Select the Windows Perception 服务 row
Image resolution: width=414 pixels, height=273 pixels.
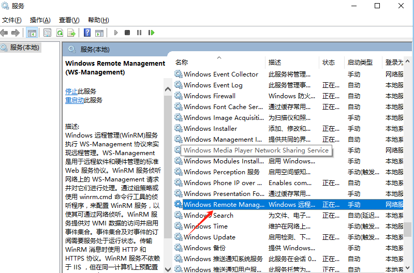click(288, 172)
